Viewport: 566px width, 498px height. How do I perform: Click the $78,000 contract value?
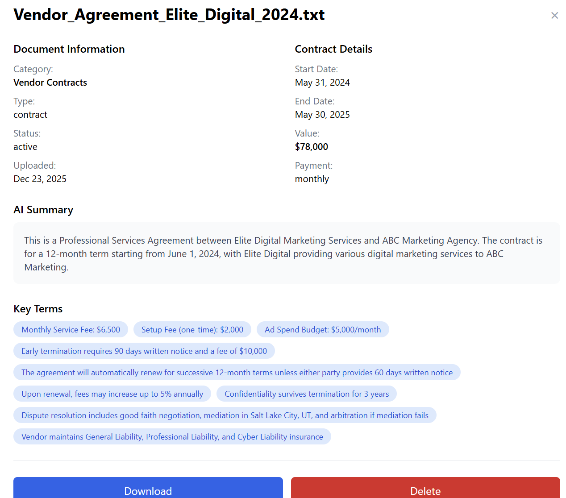pos(311,147)
